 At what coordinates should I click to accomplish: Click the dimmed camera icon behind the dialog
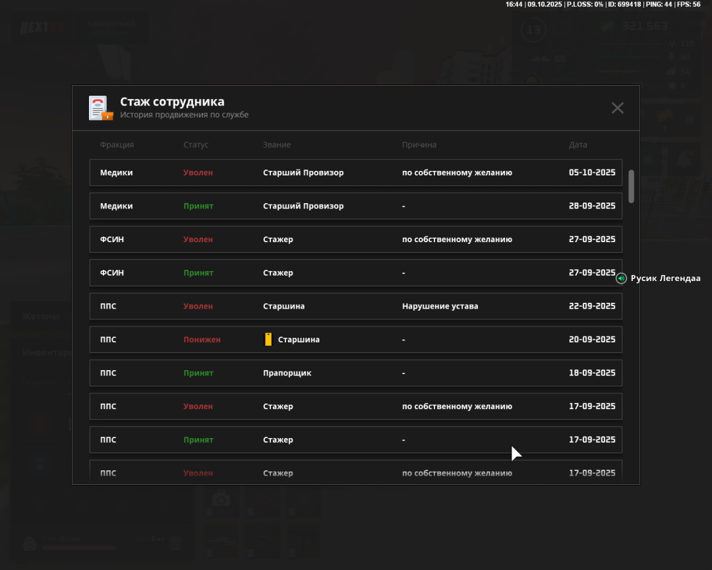pos(220,499)
